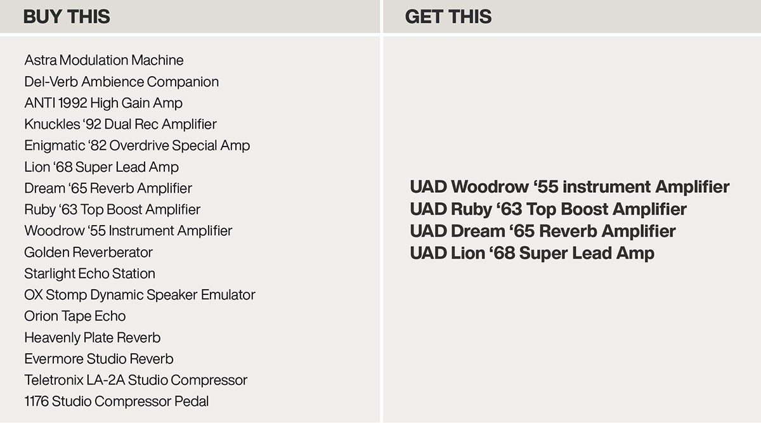Select Astra Modulation Machine in the list
The image size is (761, 423).
tap(104, 60)
